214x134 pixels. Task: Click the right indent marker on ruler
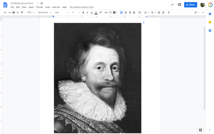coord(146,17)
